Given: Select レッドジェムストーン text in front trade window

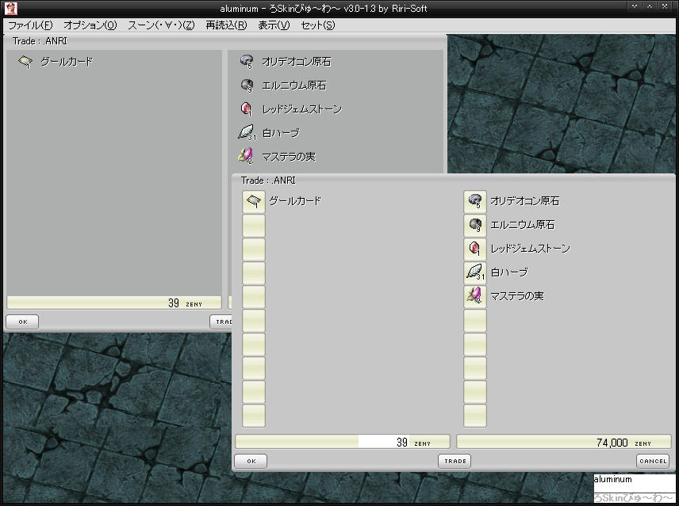Looking at the screenshot, I should pos(530,249).
